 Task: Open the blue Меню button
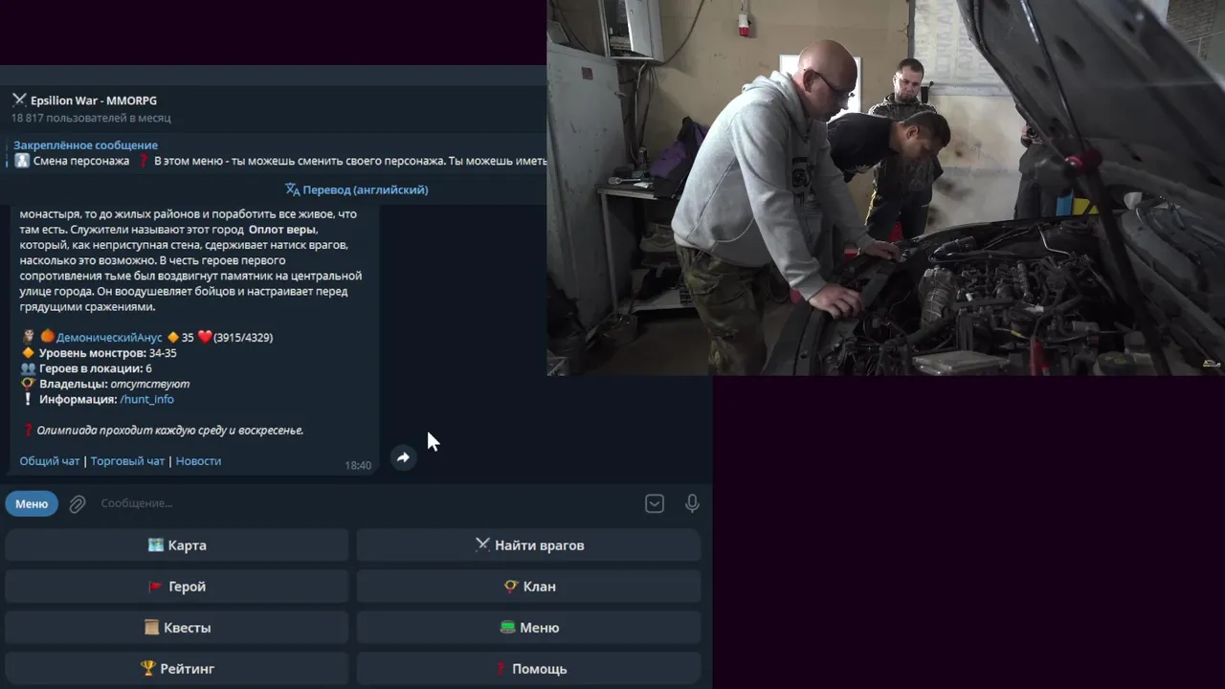click(32, 503)
